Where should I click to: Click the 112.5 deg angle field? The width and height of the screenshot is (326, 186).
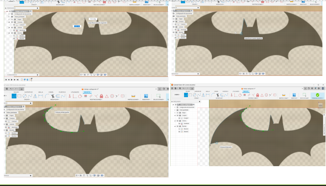[x=93, y=19]
